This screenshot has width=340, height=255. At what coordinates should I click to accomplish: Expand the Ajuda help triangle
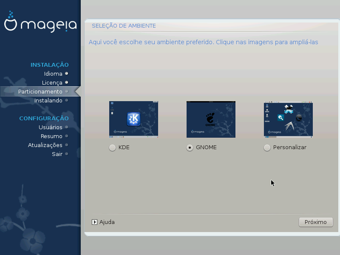[x=95, y=222]
